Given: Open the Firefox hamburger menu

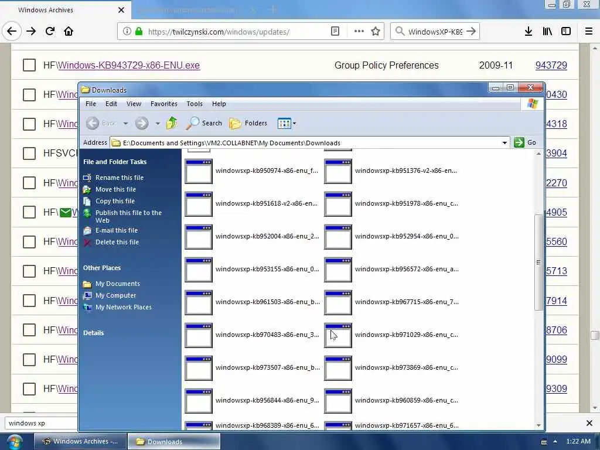Looking at the screenshot, I should [589, 32].
